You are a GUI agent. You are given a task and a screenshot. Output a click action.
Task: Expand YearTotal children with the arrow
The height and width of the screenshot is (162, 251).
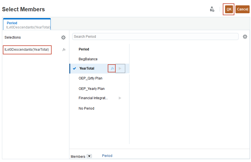[120, 68]
